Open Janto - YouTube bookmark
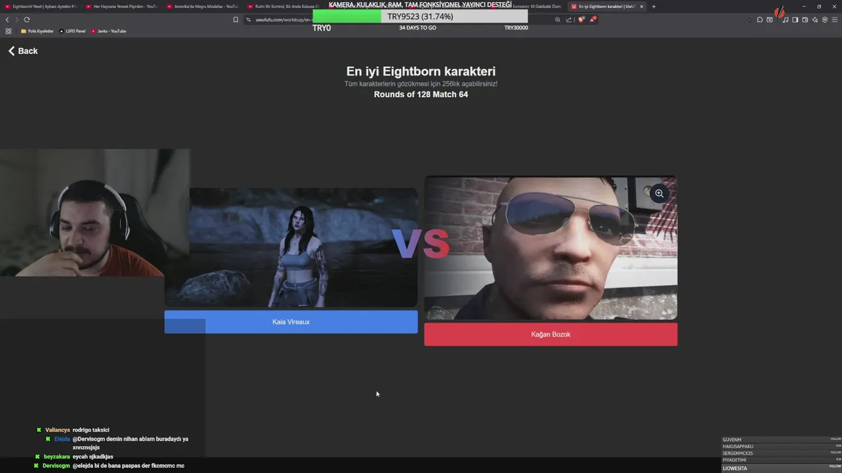Image resolution: width=842 pixels, height=473 pixels. (109, 31)
